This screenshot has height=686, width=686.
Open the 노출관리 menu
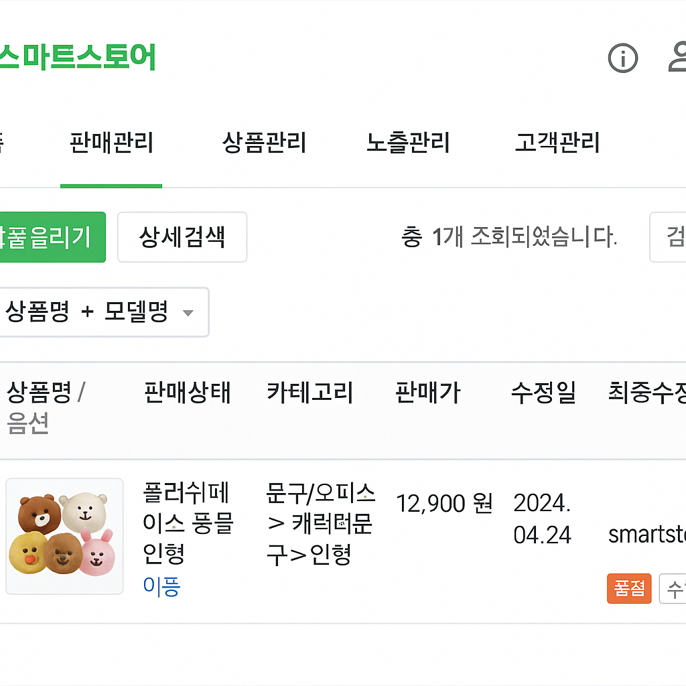pos(407,143)
